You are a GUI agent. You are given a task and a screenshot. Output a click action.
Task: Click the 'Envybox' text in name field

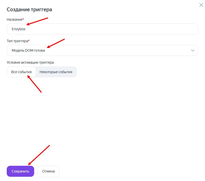tap(18, 29)
